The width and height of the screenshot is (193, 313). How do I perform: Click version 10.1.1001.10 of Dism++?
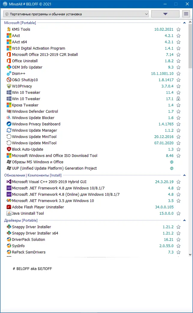click(162, 74)
